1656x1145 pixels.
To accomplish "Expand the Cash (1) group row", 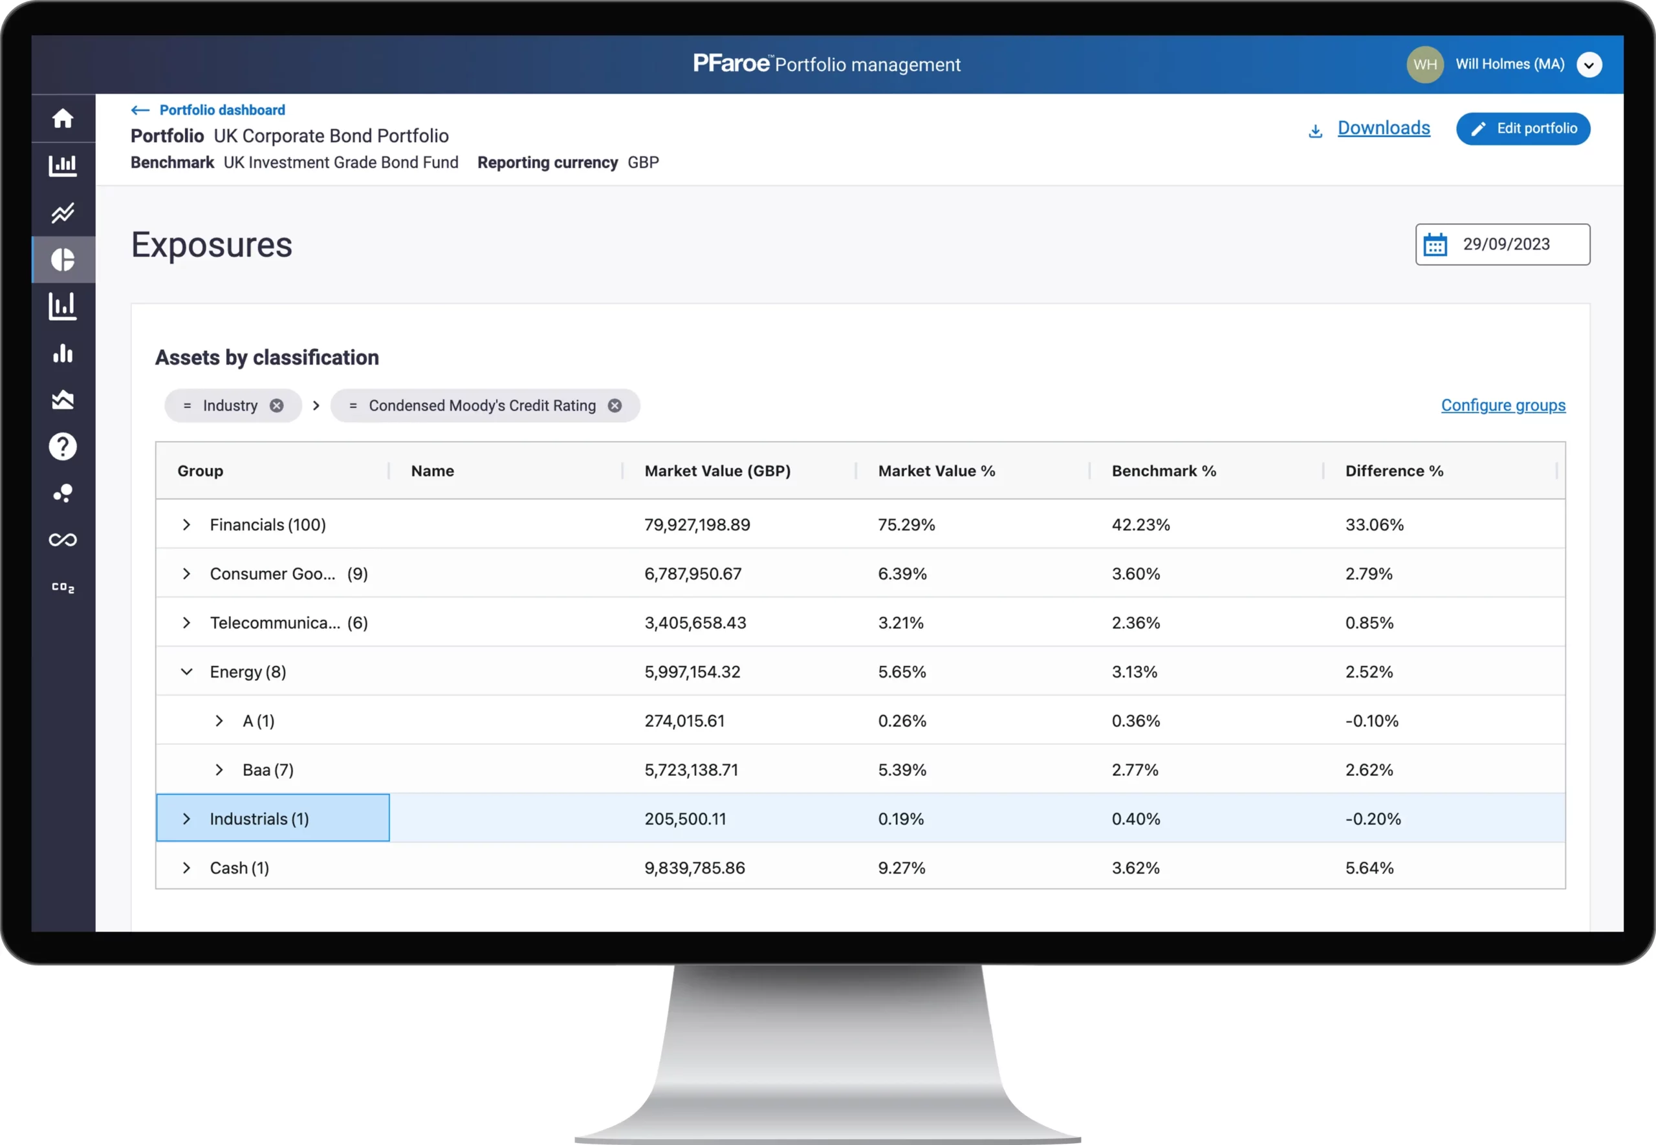I will 187,868.
